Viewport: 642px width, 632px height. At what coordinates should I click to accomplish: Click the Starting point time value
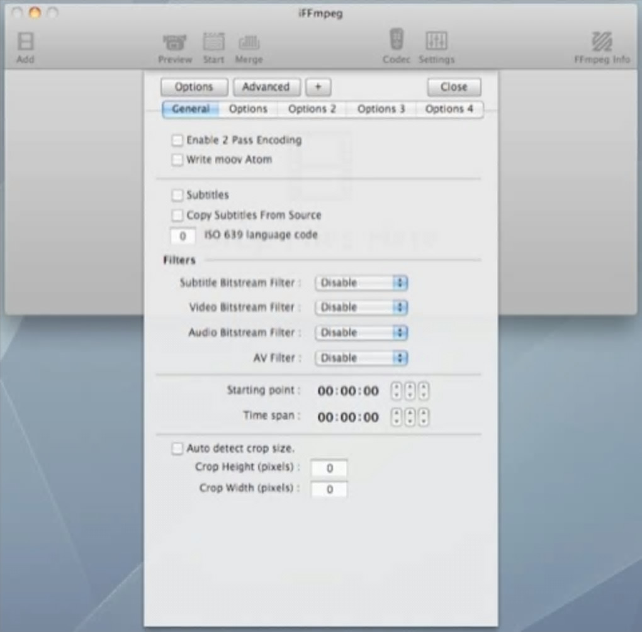pyautogui.click(x=349, y=391)
